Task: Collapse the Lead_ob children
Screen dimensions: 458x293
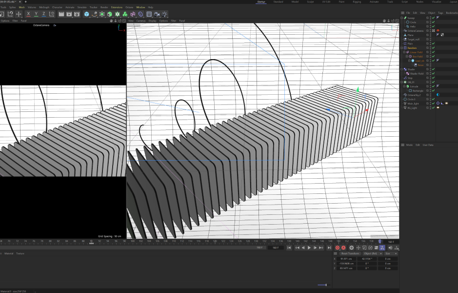Action: point(409,61)
